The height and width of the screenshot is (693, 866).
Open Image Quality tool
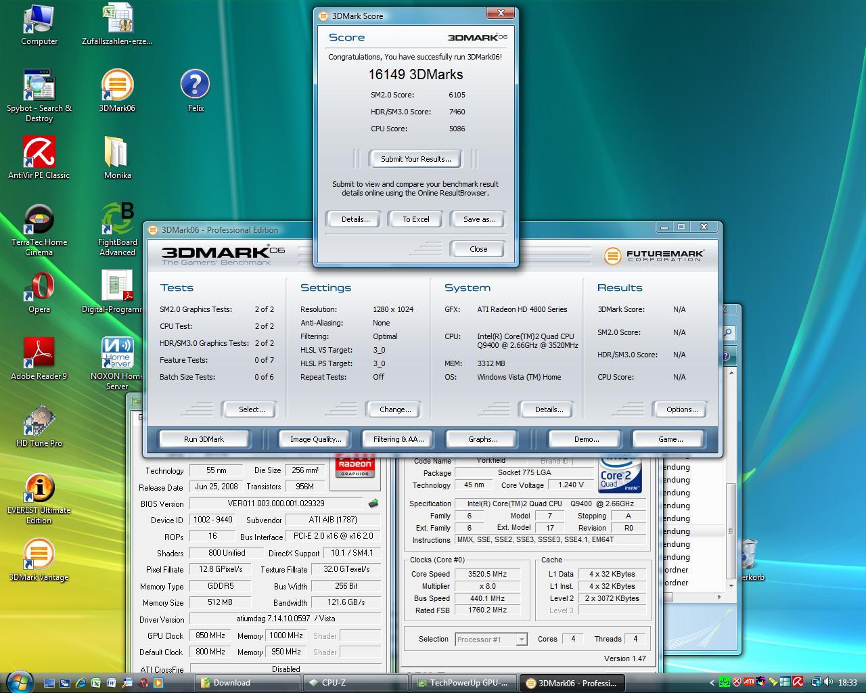(x=315, y=439)
